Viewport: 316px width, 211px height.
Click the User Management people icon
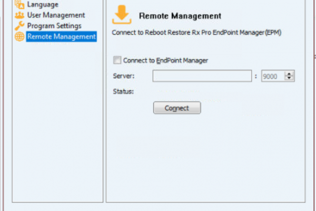[19, 15]
